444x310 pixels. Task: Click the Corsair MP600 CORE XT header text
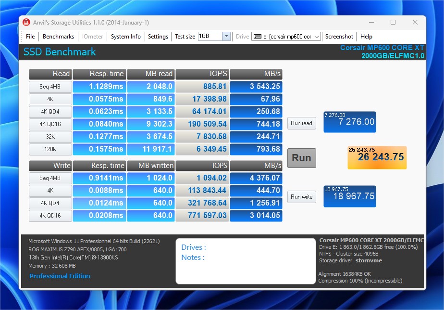(x=382, y=48)
